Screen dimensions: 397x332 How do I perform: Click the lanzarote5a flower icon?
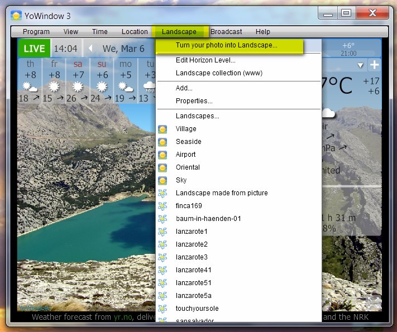(x=162, y=296)
